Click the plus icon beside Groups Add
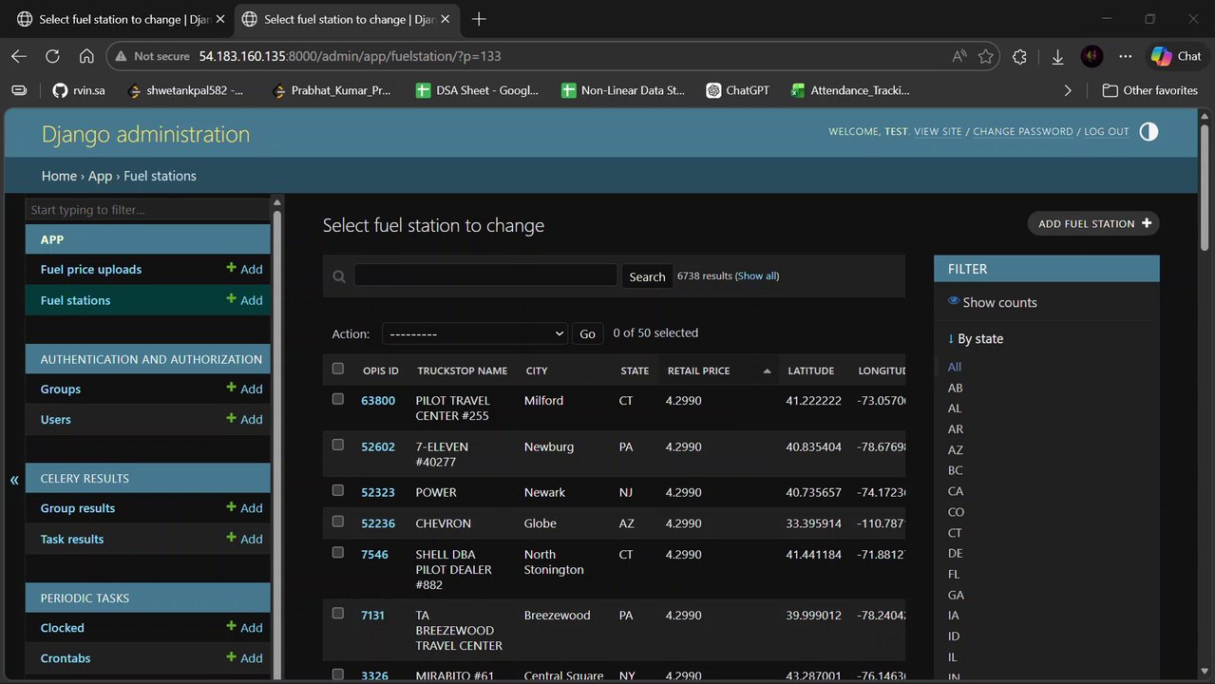This screenshot has height=684, width=1215. pyautogui.click(x=231, y=388)
